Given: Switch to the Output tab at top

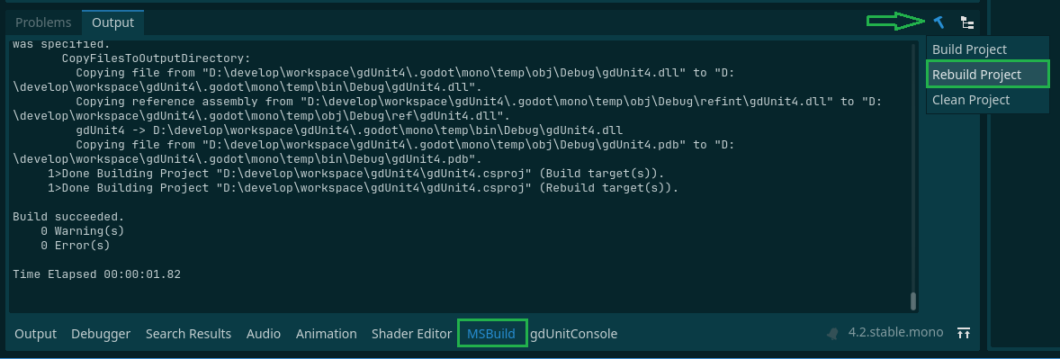Looking at the screenshot, I should coord(112,22).
